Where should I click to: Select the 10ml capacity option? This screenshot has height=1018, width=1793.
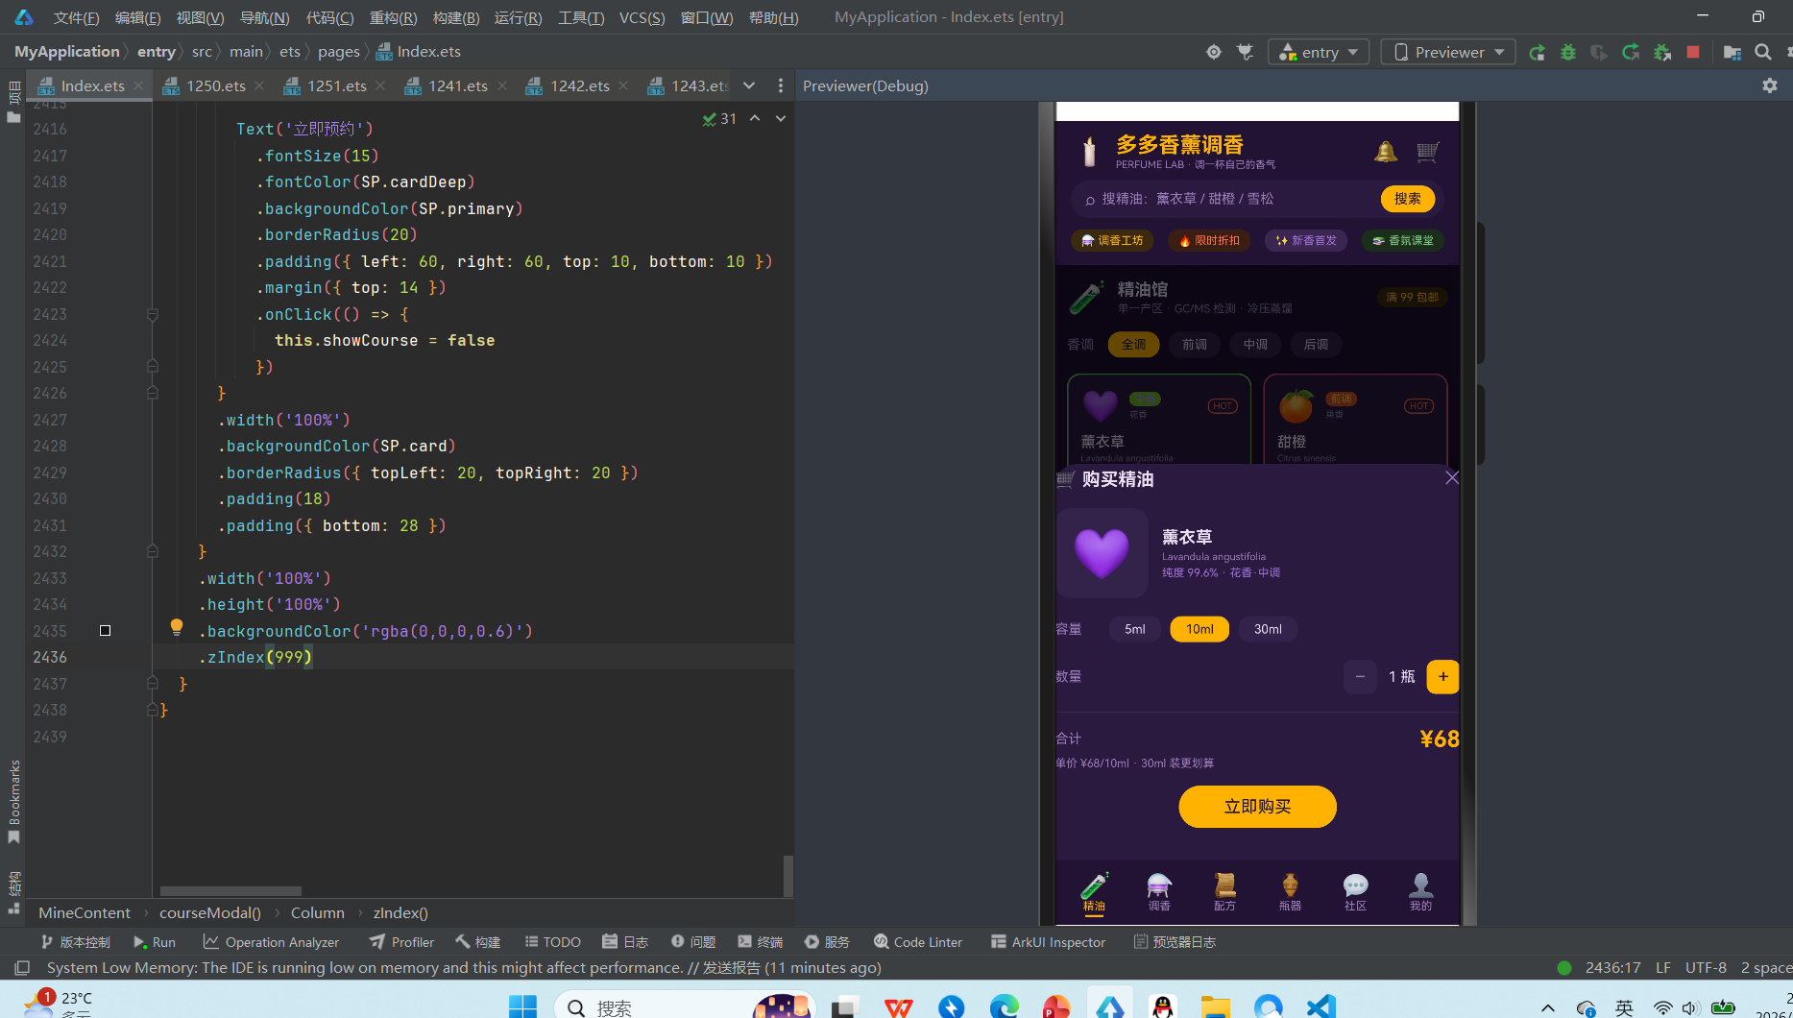1199,629
